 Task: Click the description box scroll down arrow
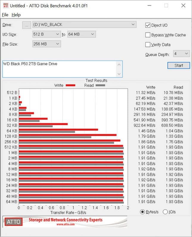(119, 74)
